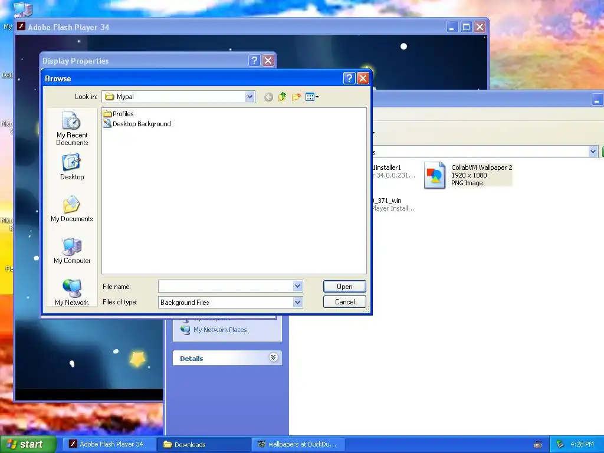Click the Cancel button
604x453 pixels.
click(344, 302)
